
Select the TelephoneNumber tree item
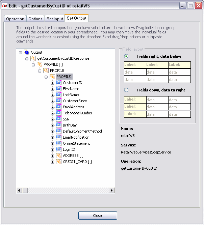(x=78, y=113)
